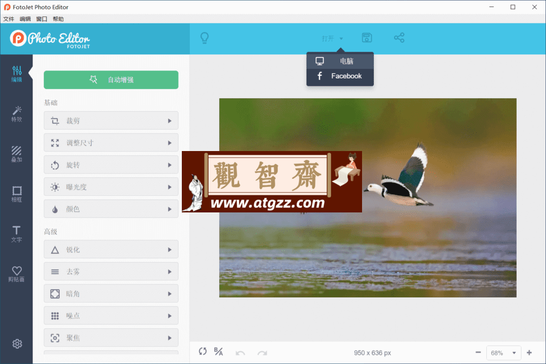Click the 高级 section heading
Image resolution: width=546 pixels, height=364 pixels.
coord(51,232)
